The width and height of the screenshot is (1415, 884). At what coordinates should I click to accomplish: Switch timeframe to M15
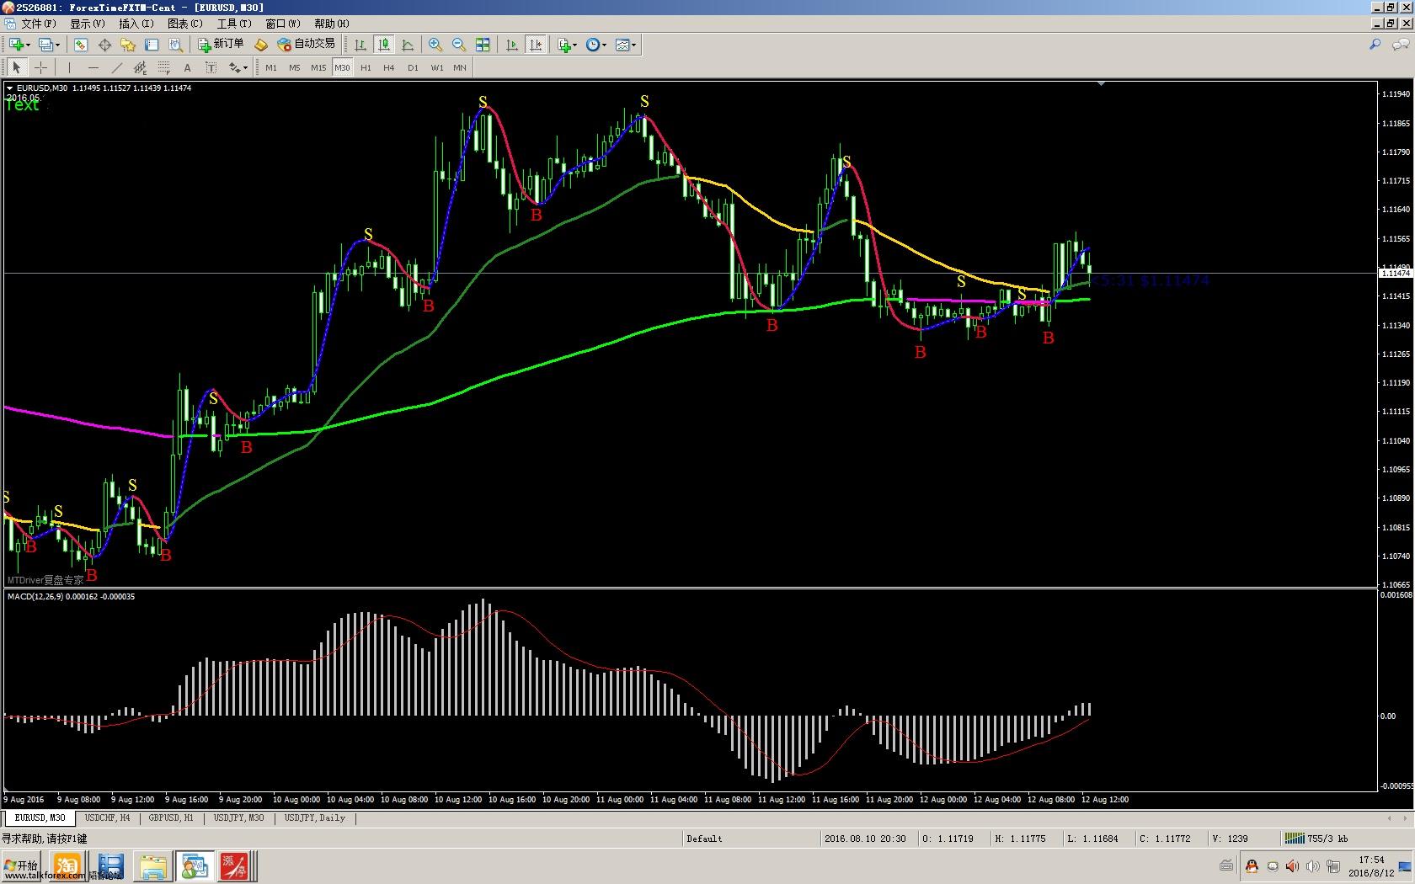click(318, 67)
